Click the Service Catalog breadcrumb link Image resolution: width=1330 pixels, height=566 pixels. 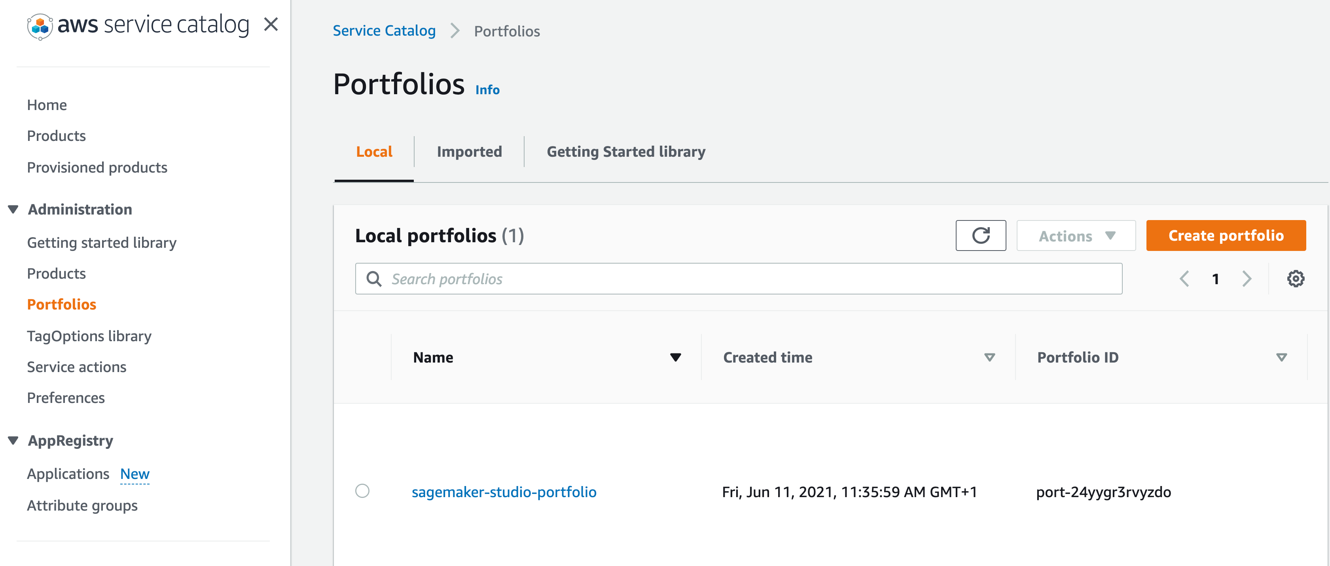click(x=384, y=31)
